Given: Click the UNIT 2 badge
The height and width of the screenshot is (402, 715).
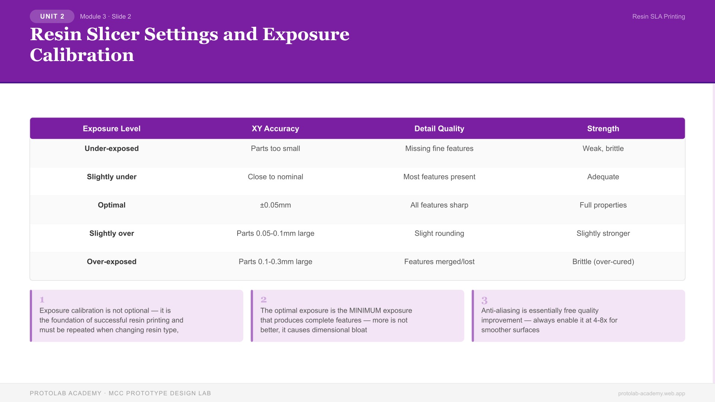Looking at the screenshot, I should [x=52, y=16].
